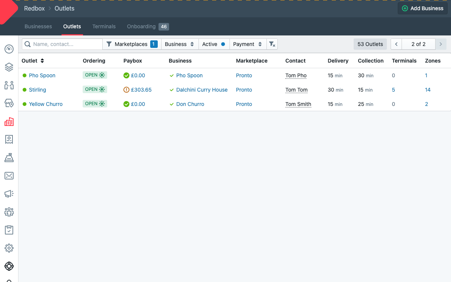Toggle the Active filter
Screen dimensions: 451x282
[x=214, y=44]
